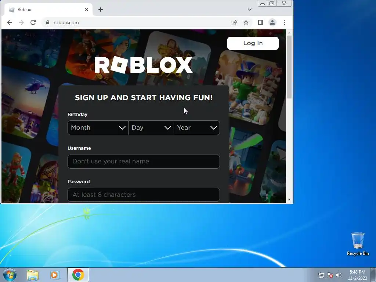Open the Action Center flag icon
Screen dimensions: 376x282
330,275
